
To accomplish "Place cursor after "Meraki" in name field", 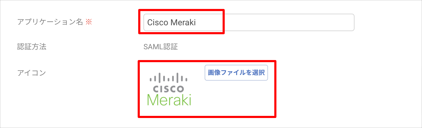I will coord(196,22).
